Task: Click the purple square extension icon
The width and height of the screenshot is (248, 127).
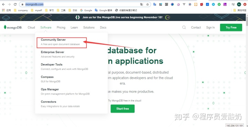Action: (225, 4)
